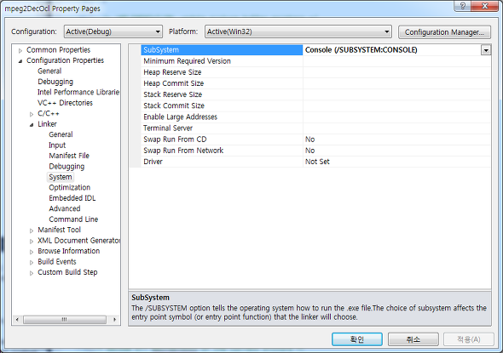
Task: Expand the Common Properties node
Action: click(20, 50)
